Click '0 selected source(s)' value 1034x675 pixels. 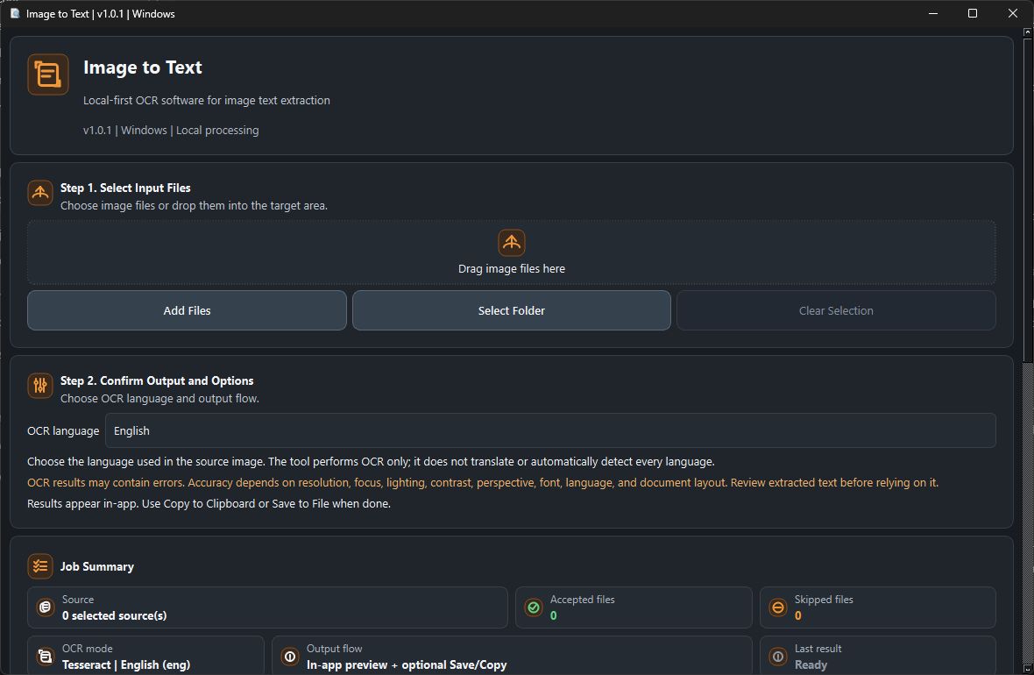pos(114,615)
